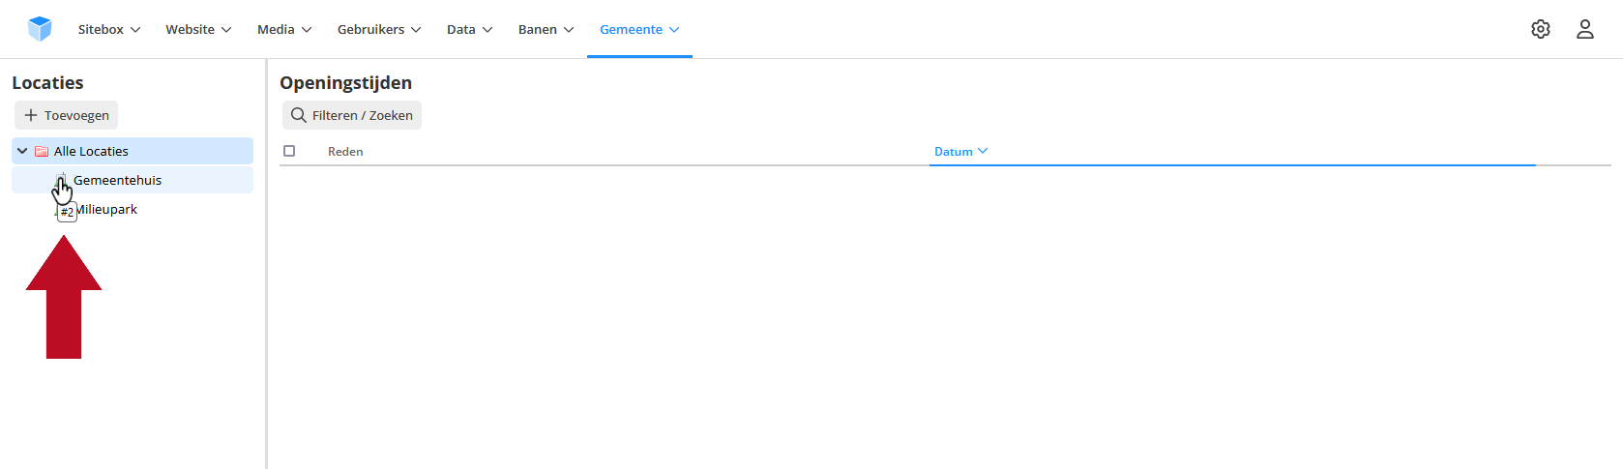
Task: Click the Alle Locaties folder icon
Action: click(x=42, y=152)
